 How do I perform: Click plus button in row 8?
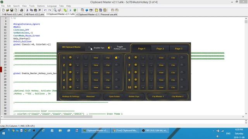click(x=143, y=73)
